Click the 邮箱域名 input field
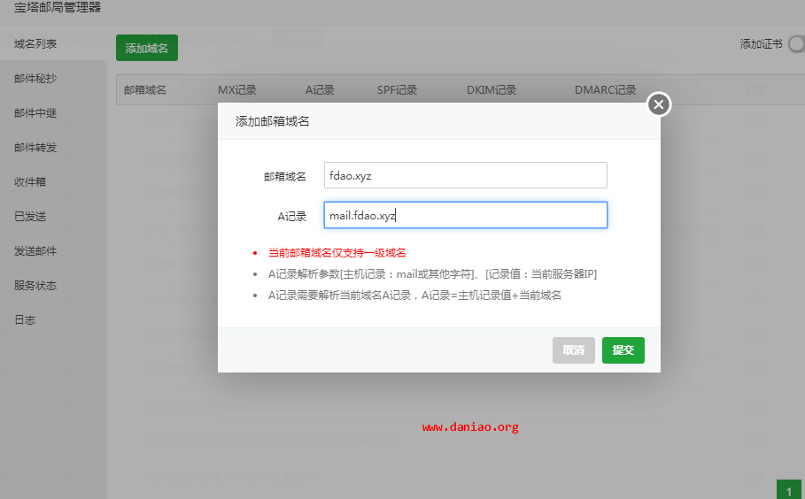Screen dimensions: 805x499 466,175
